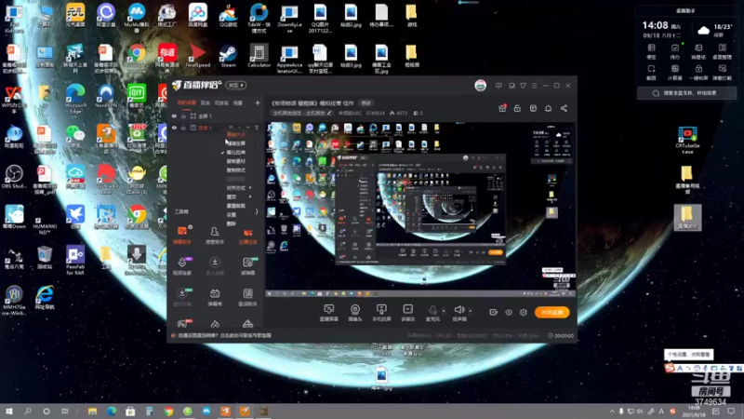Switch to the second scene tab
Image resolution: width=744 pixels, height=419 pixels.
(205, 102)
